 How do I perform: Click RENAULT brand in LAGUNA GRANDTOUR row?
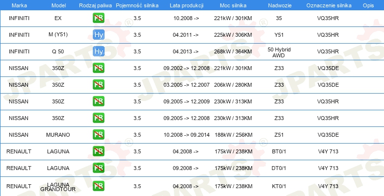click(x=19, y=186)
